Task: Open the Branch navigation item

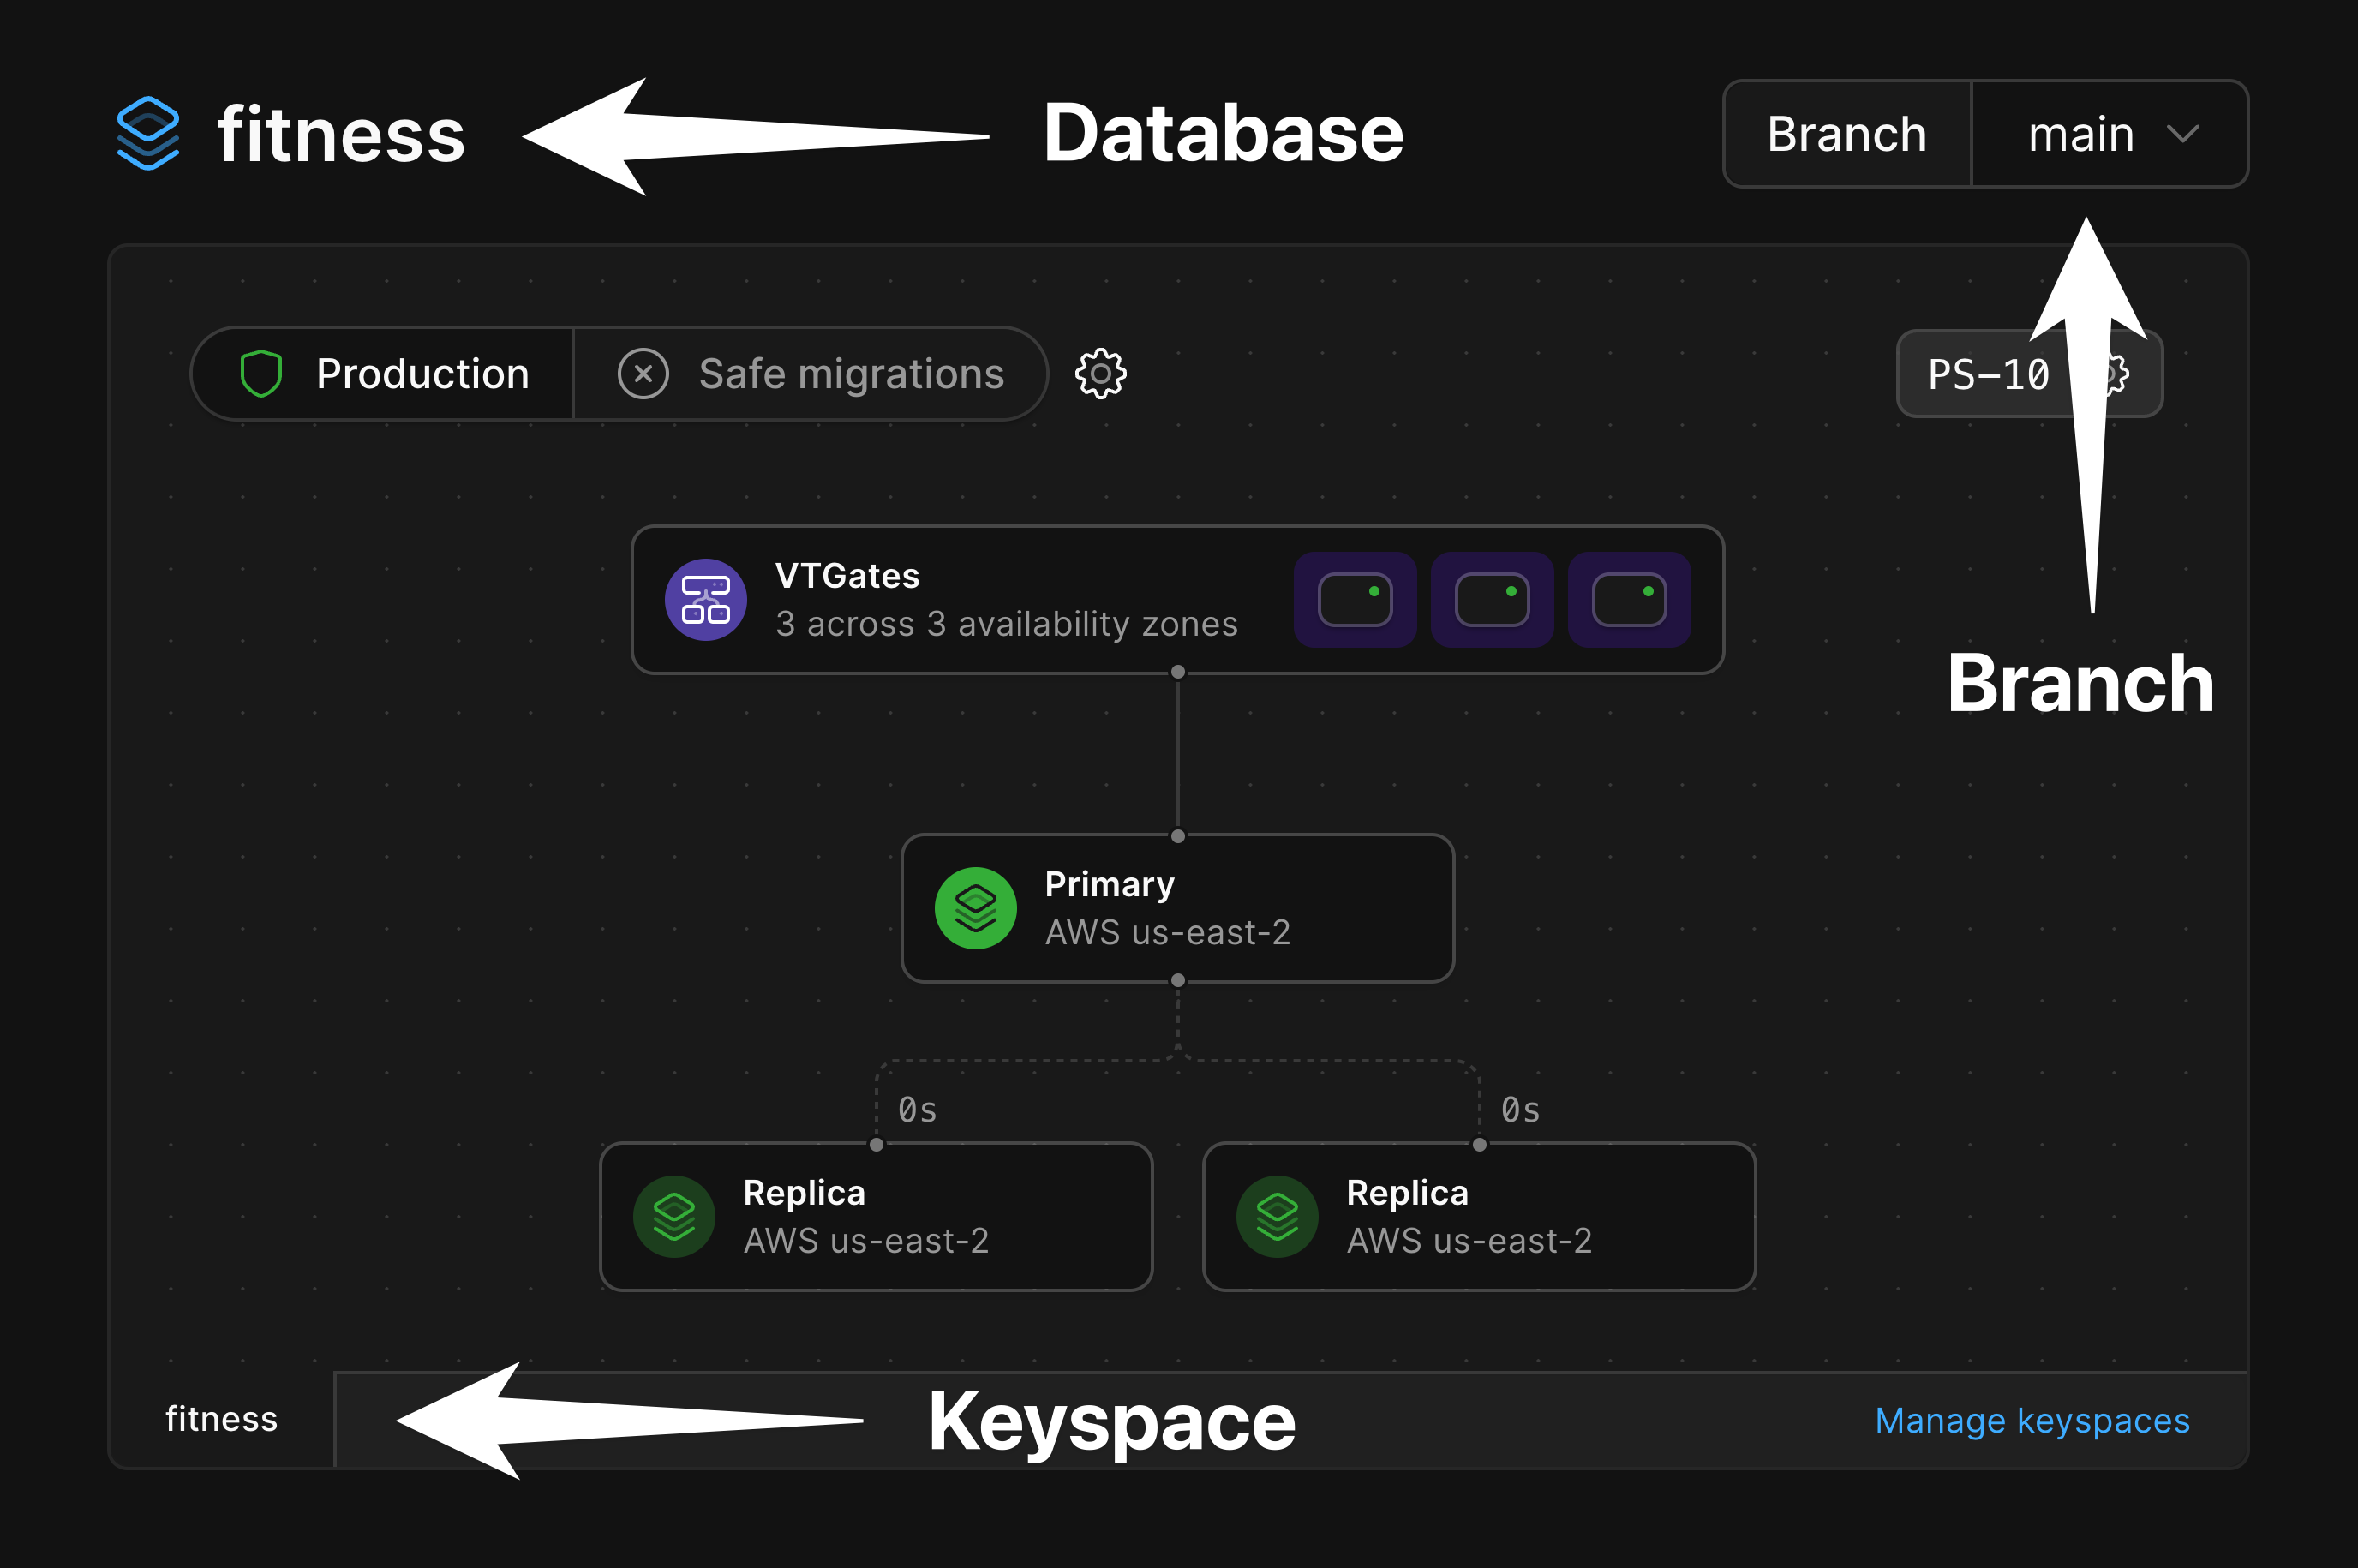Action: pos(1846,133)
